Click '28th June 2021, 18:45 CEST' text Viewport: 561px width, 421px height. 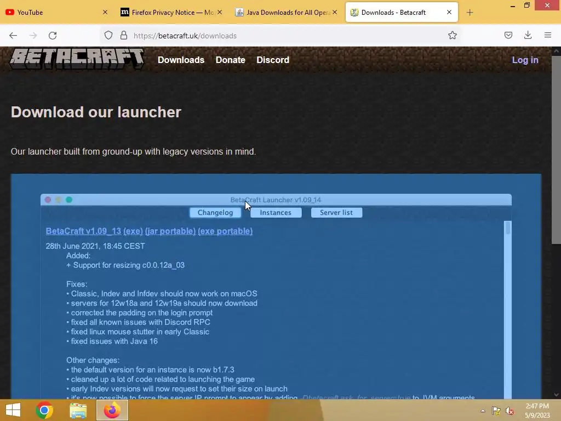click(x=95, y=246)
